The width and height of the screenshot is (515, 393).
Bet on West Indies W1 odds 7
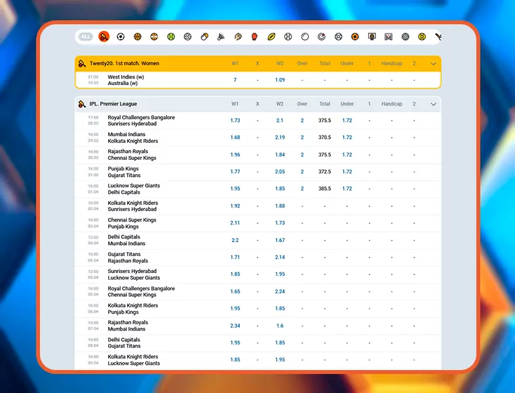point(235,80)
